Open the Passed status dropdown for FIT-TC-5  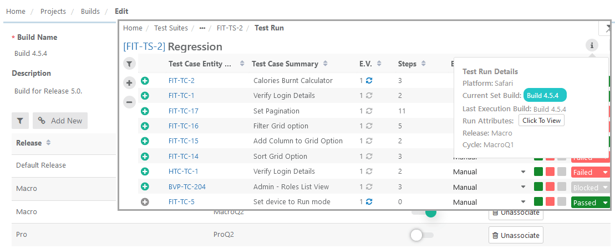click(591, 203)
